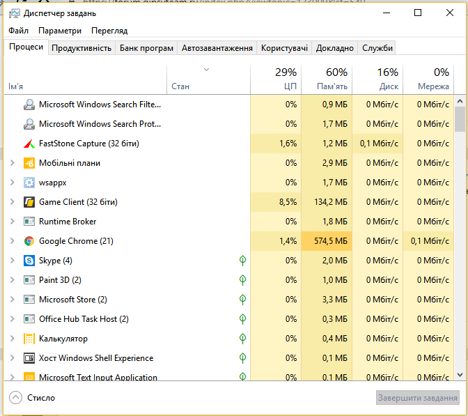The width and height of the screenshot is (468, 416).
Task: Select the Game Client process icon
Action: click(29, 202)
